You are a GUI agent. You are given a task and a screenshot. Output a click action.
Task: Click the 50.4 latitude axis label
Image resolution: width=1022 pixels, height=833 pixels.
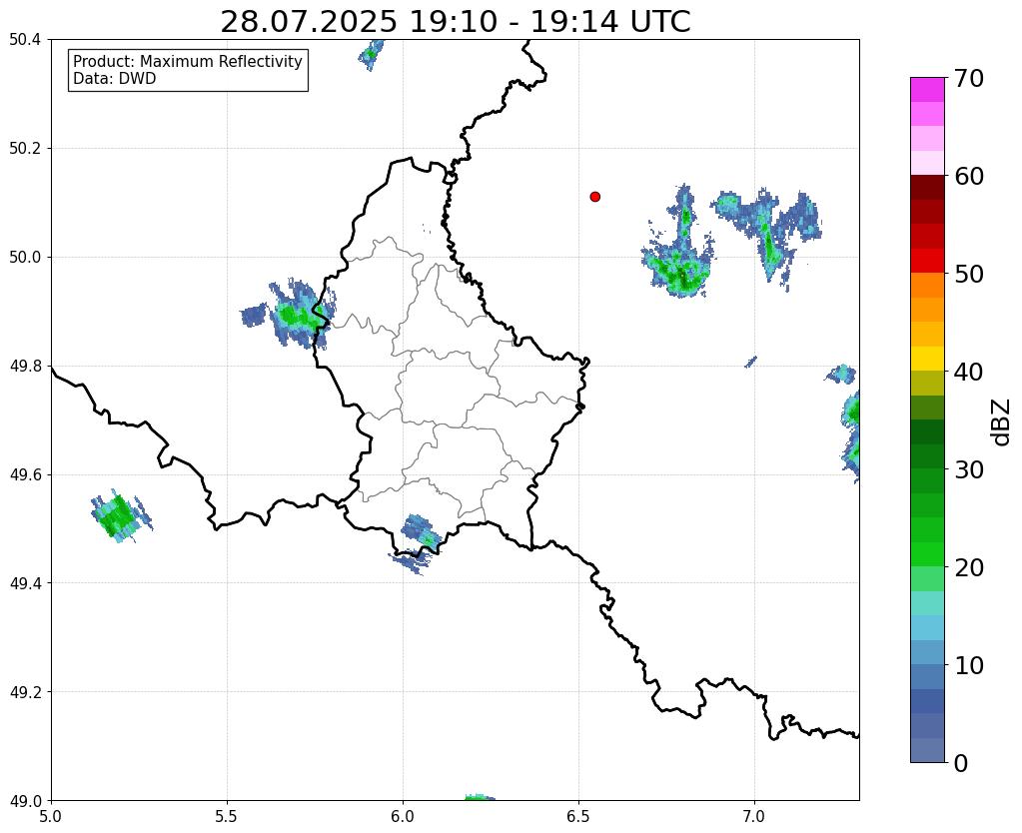point(25,40)
